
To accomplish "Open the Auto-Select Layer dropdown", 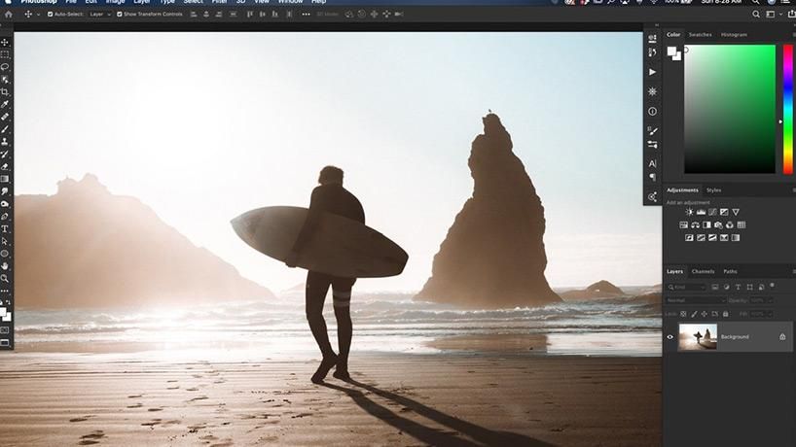I will (x=100, y=15).
